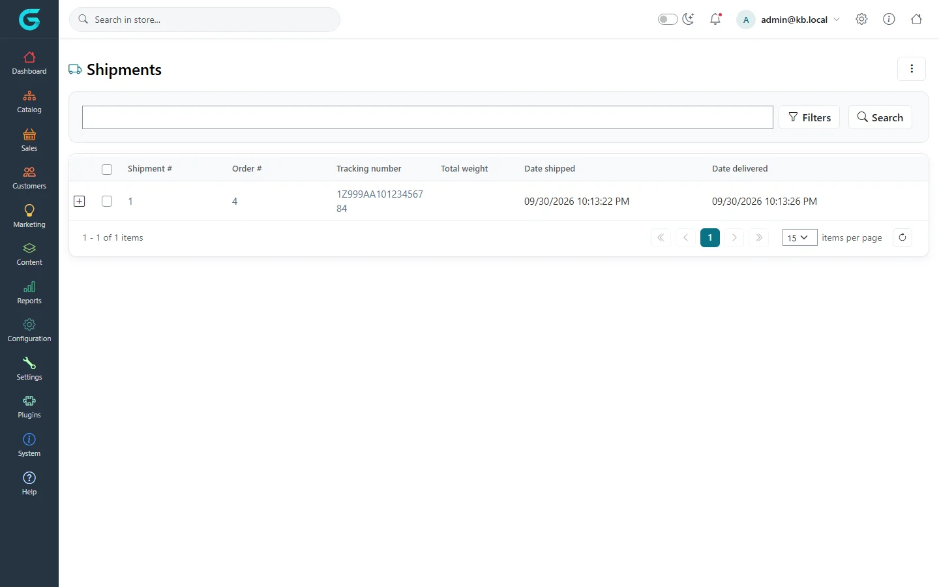Viewport: 939px width, 587px height.
Task: Open the System sidebar section
Action: [29, 445]
